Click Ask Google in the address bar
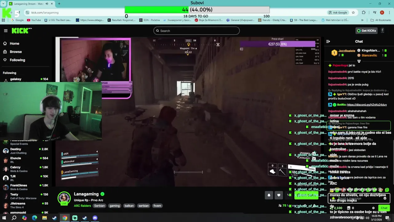The height and width of the screenshot is (222, 394). coord(338,13)
